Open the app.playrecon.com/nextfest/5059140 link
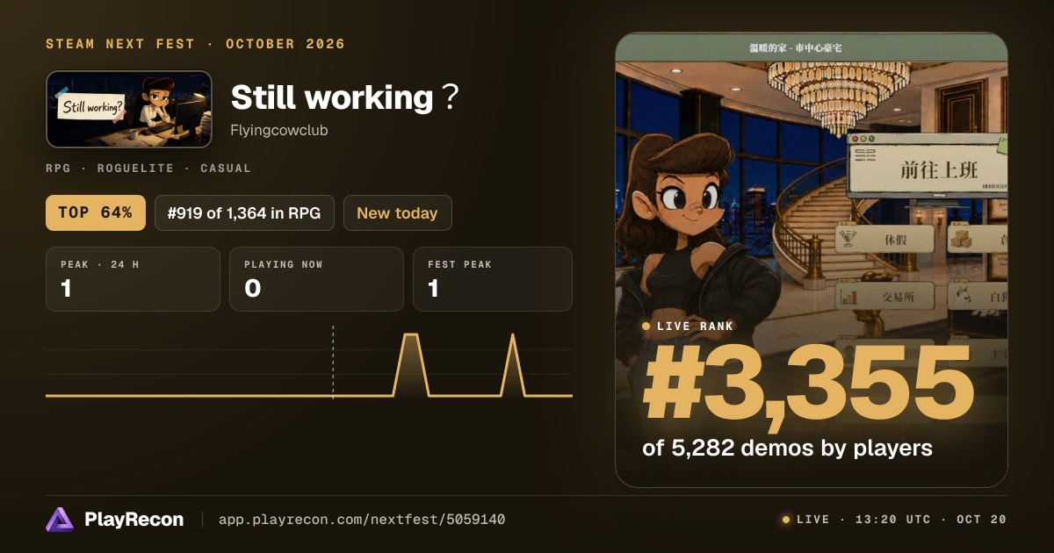This screenshot has width=1054, height=553. (x=362, y=520)
